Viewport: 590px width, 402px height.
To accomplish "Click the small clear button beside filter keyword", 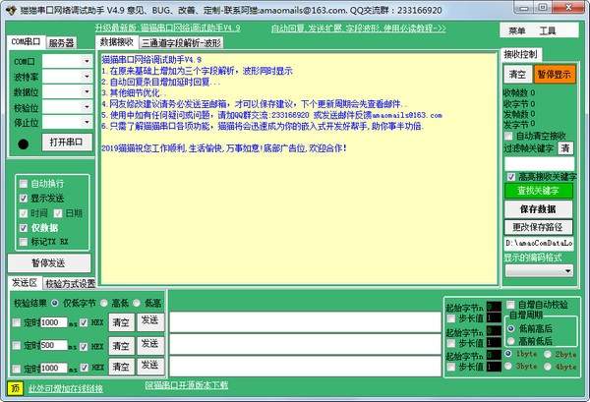I will tap(566, 148).
